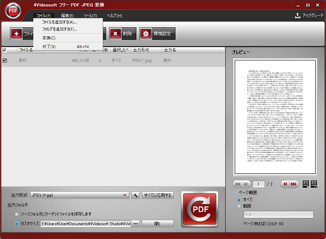Browse output folder with the three-dots button
The image size is (326, 239).
coord(136,223)
